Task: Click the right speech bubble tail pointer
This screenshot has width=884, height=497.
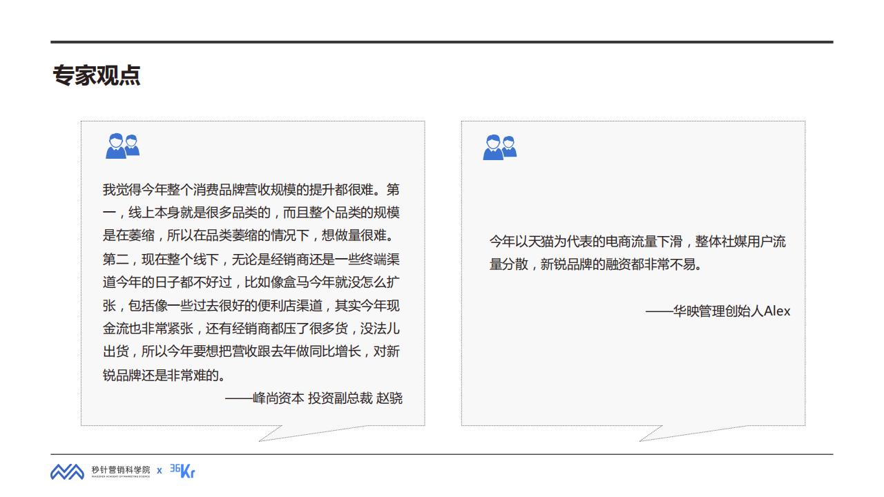Action: (656, 433)
